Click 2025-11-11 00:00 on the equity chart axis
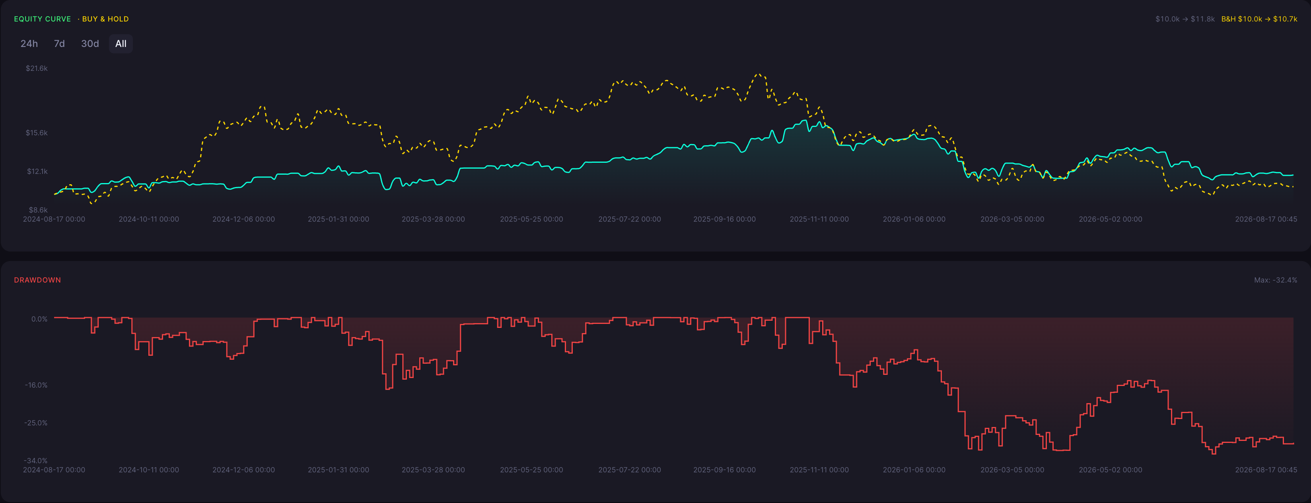This screenshot has height=503, width=1311. point(819,219)
